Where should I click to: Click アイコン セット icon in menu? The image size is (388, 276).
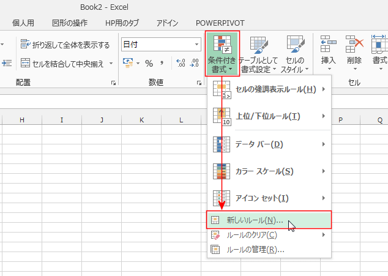[222, 198]
